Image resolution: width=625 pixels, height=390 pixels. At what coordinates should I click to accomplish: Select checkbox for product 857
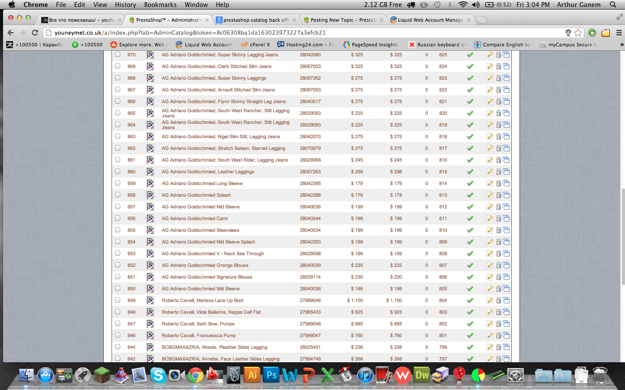(x=118, y=207)
